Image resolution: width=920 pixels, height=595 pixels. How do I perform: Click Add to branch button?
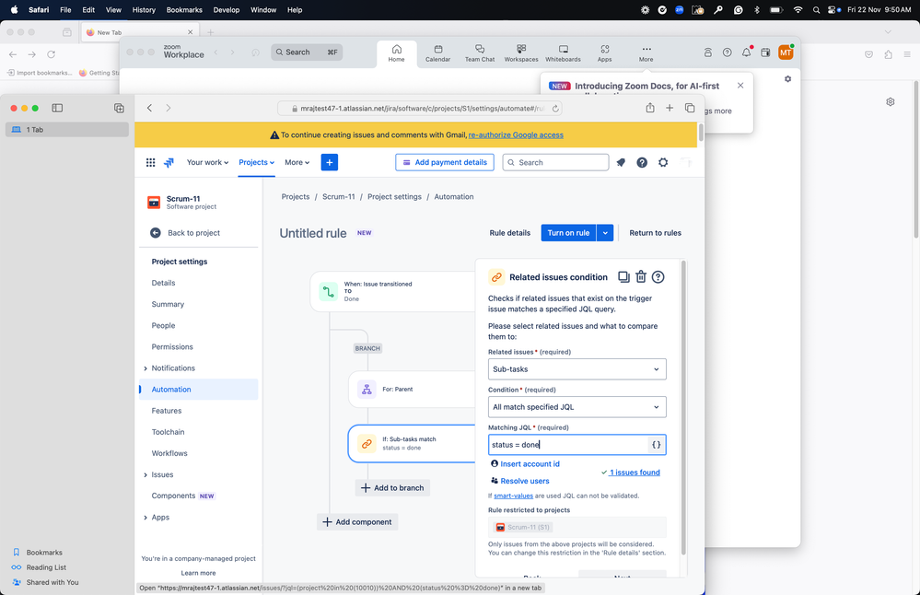click(x=392, y=487)
